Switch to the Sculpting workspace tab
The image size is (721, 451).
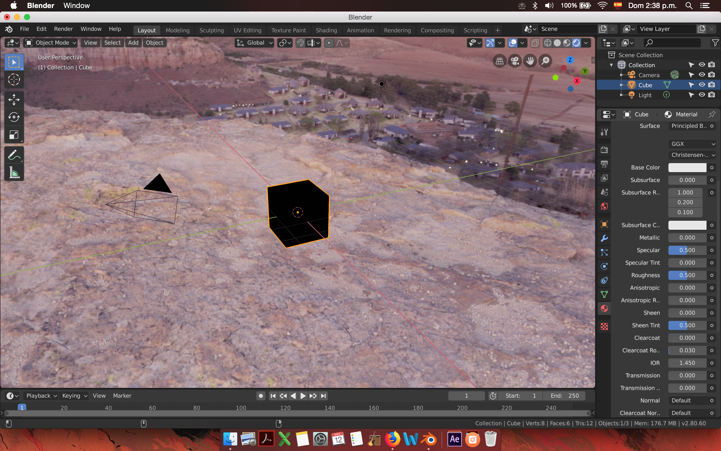tap(212, 30)
